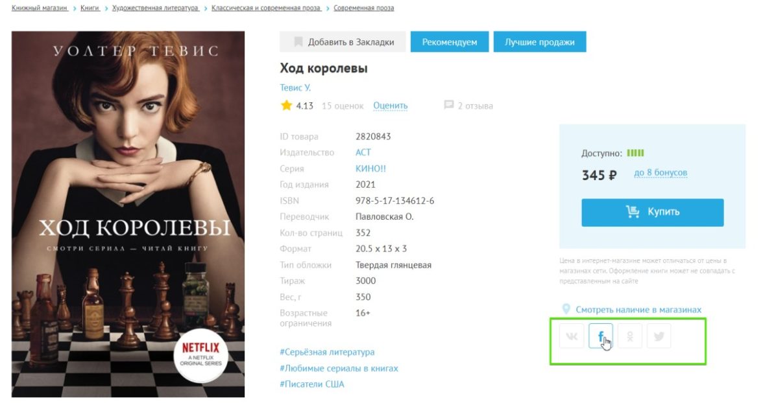763x403 pixels.
Task: Open author link Тевис У.
Action: click(295, 87)
